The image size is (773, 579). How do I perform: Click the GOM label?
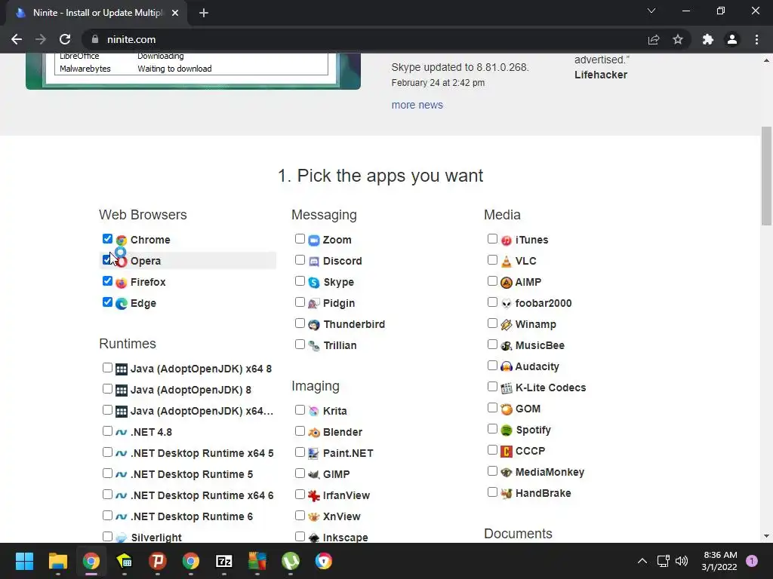point(528,409)
